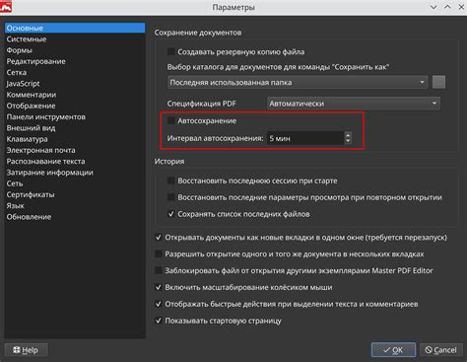
Task: Disable Показывать стартовую страницу checkbox
Action: (159, 321)
